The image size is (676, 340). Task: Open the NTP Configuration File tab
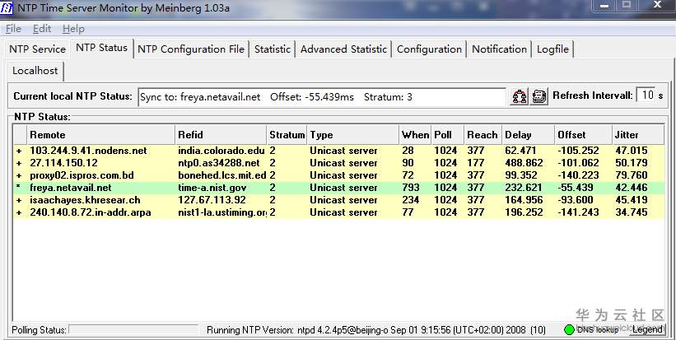coord(191,49)
